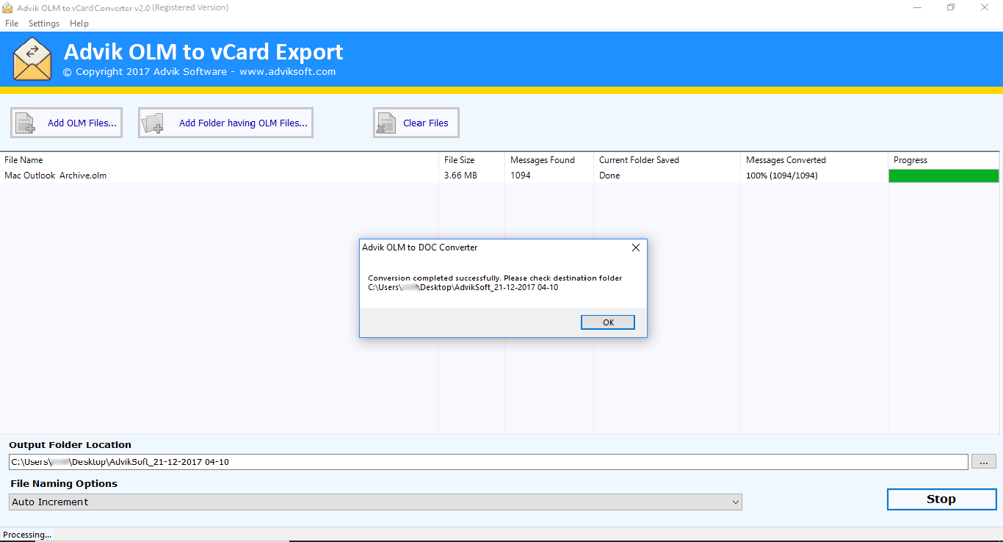Screen dimensions: 1003x542
Task: Click the 100% (1094/1094) cell
Action: tap(782, 176)
